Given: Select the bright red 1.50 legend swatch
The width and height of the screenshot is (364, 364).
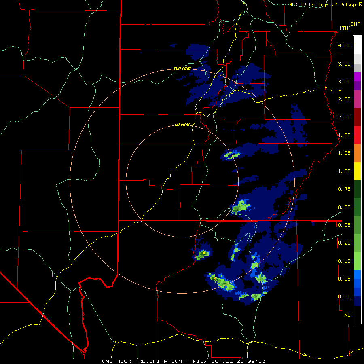Looking at the screenshot, I should point(357,135).
